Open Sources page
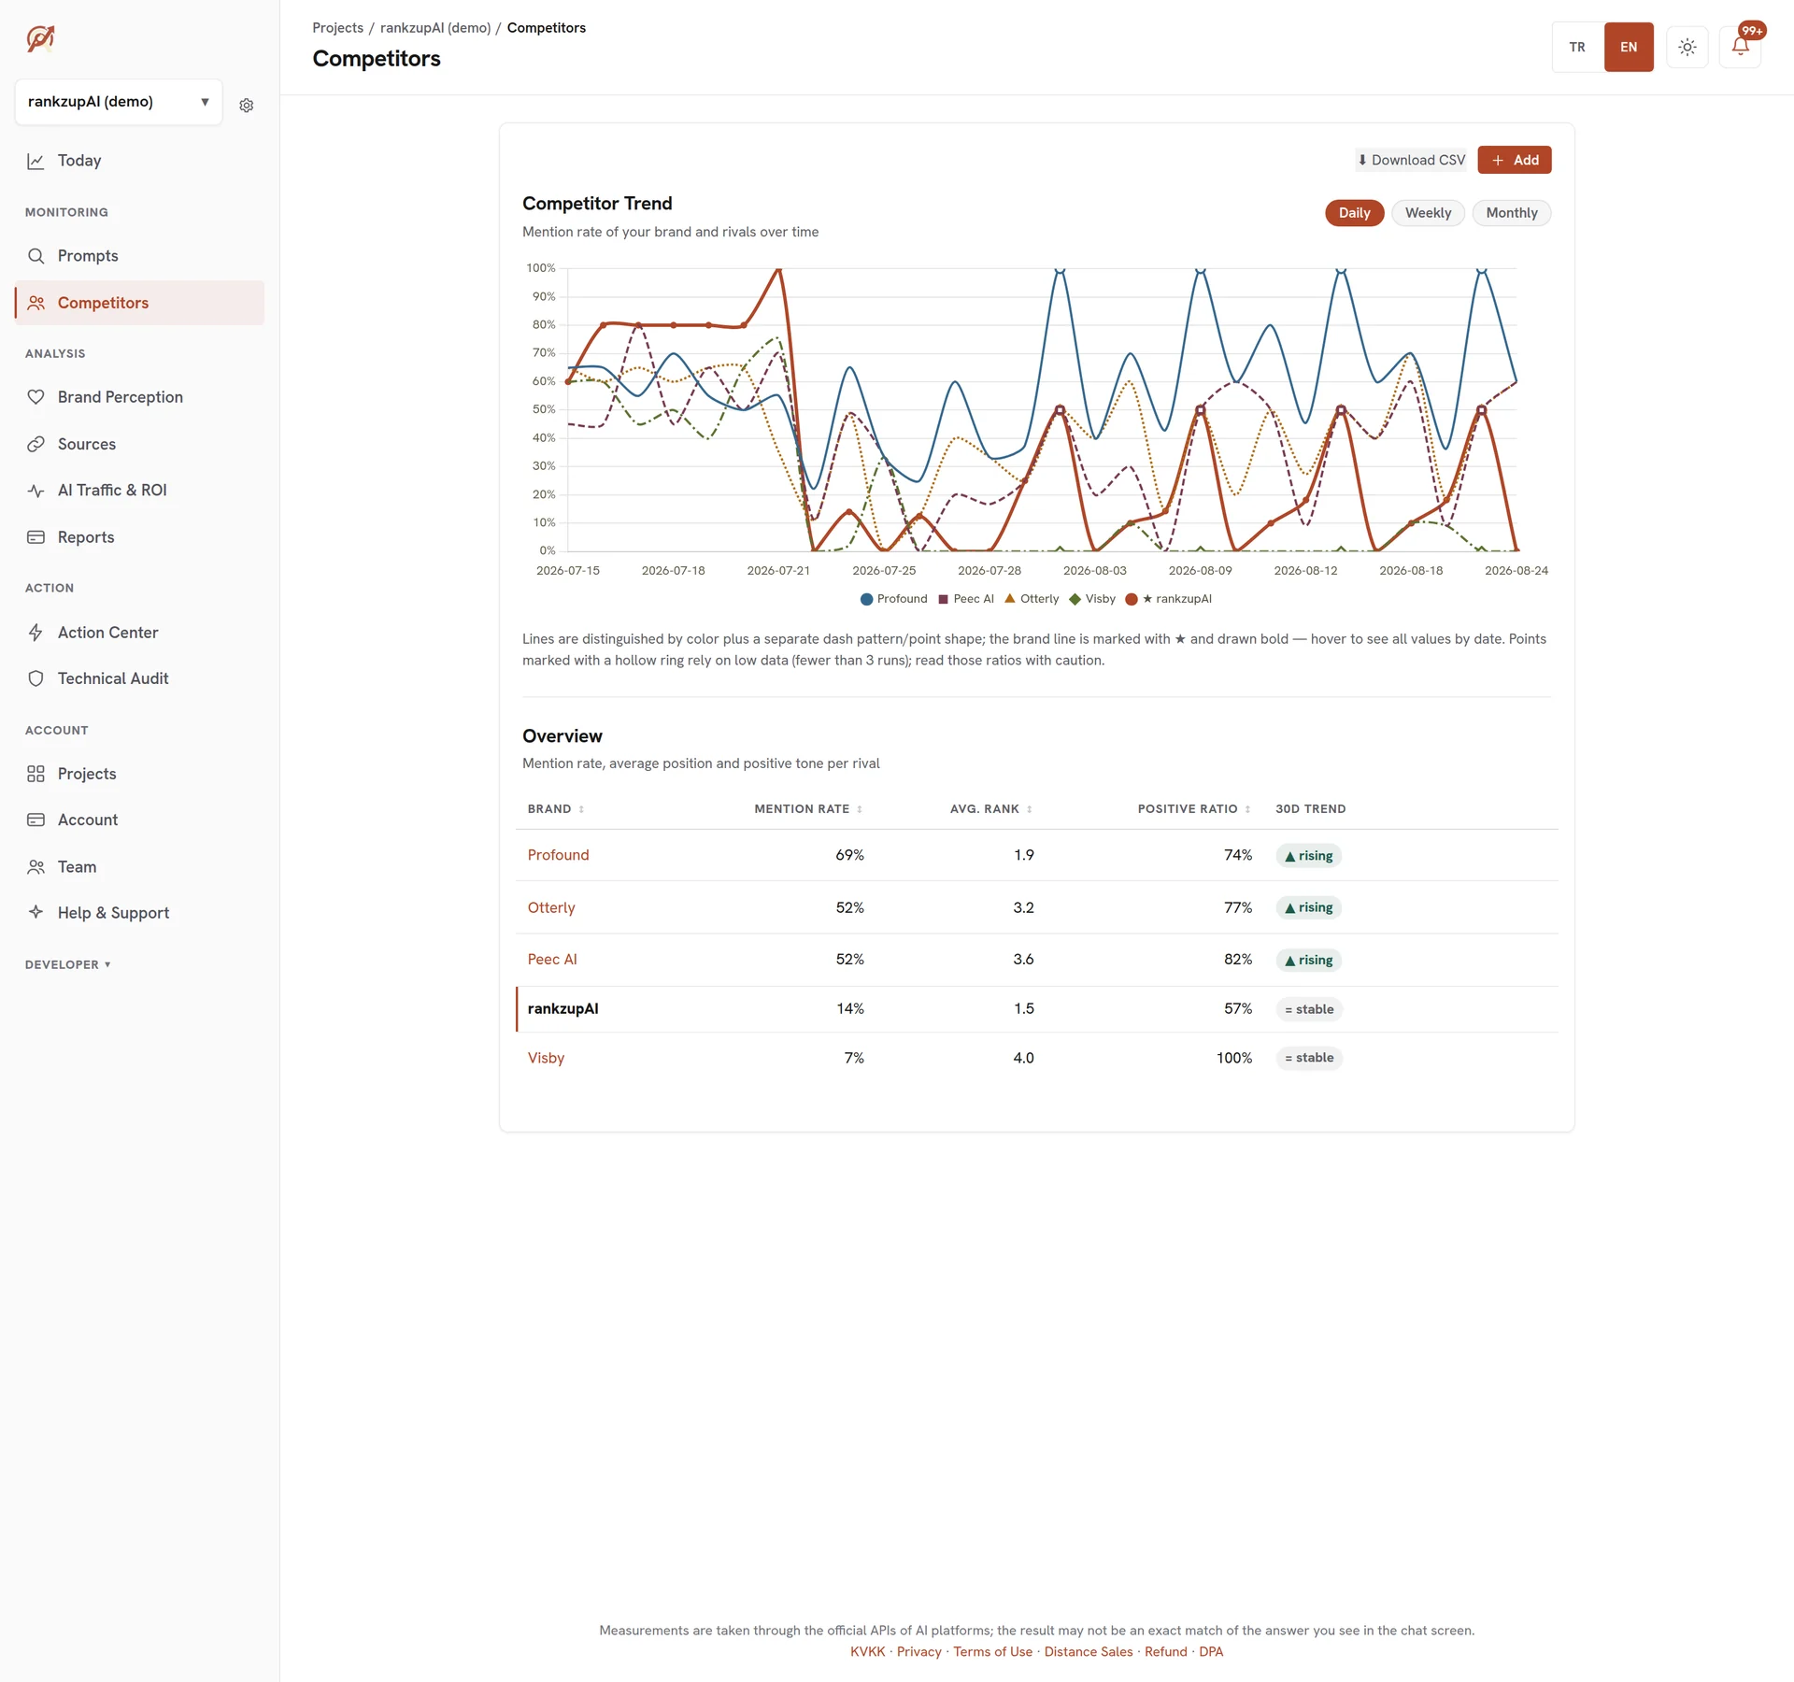Screen dimensions: 1794x1682 click(x=139, y=444)
